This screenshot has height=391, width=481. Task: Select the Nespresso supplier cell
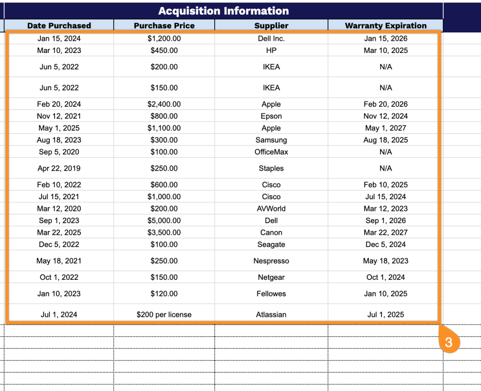point(271,261)
